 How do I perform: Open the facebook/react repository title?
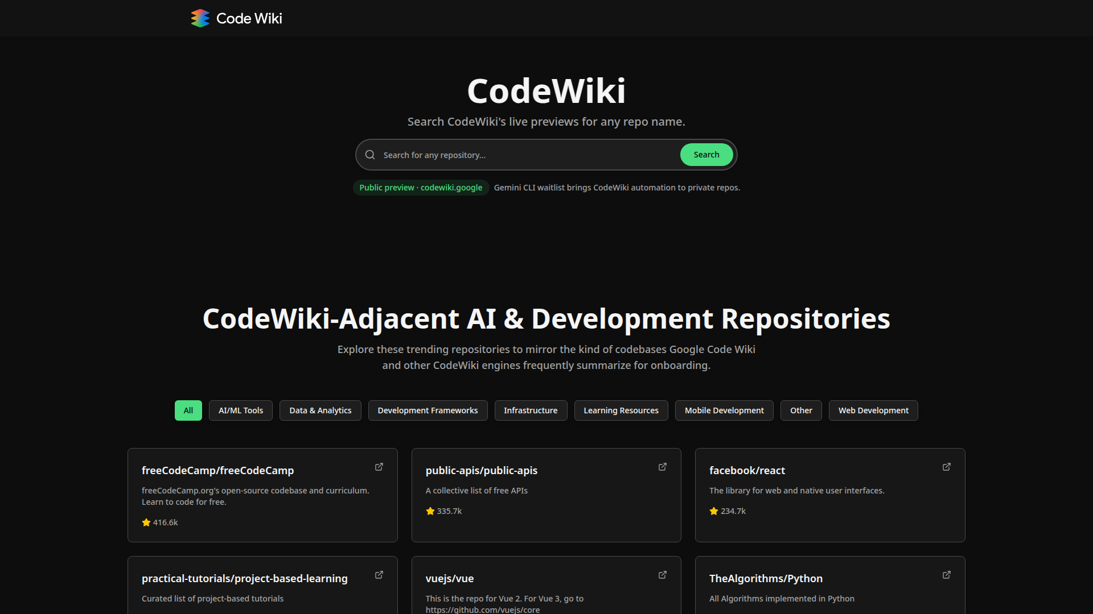[747, 470]
